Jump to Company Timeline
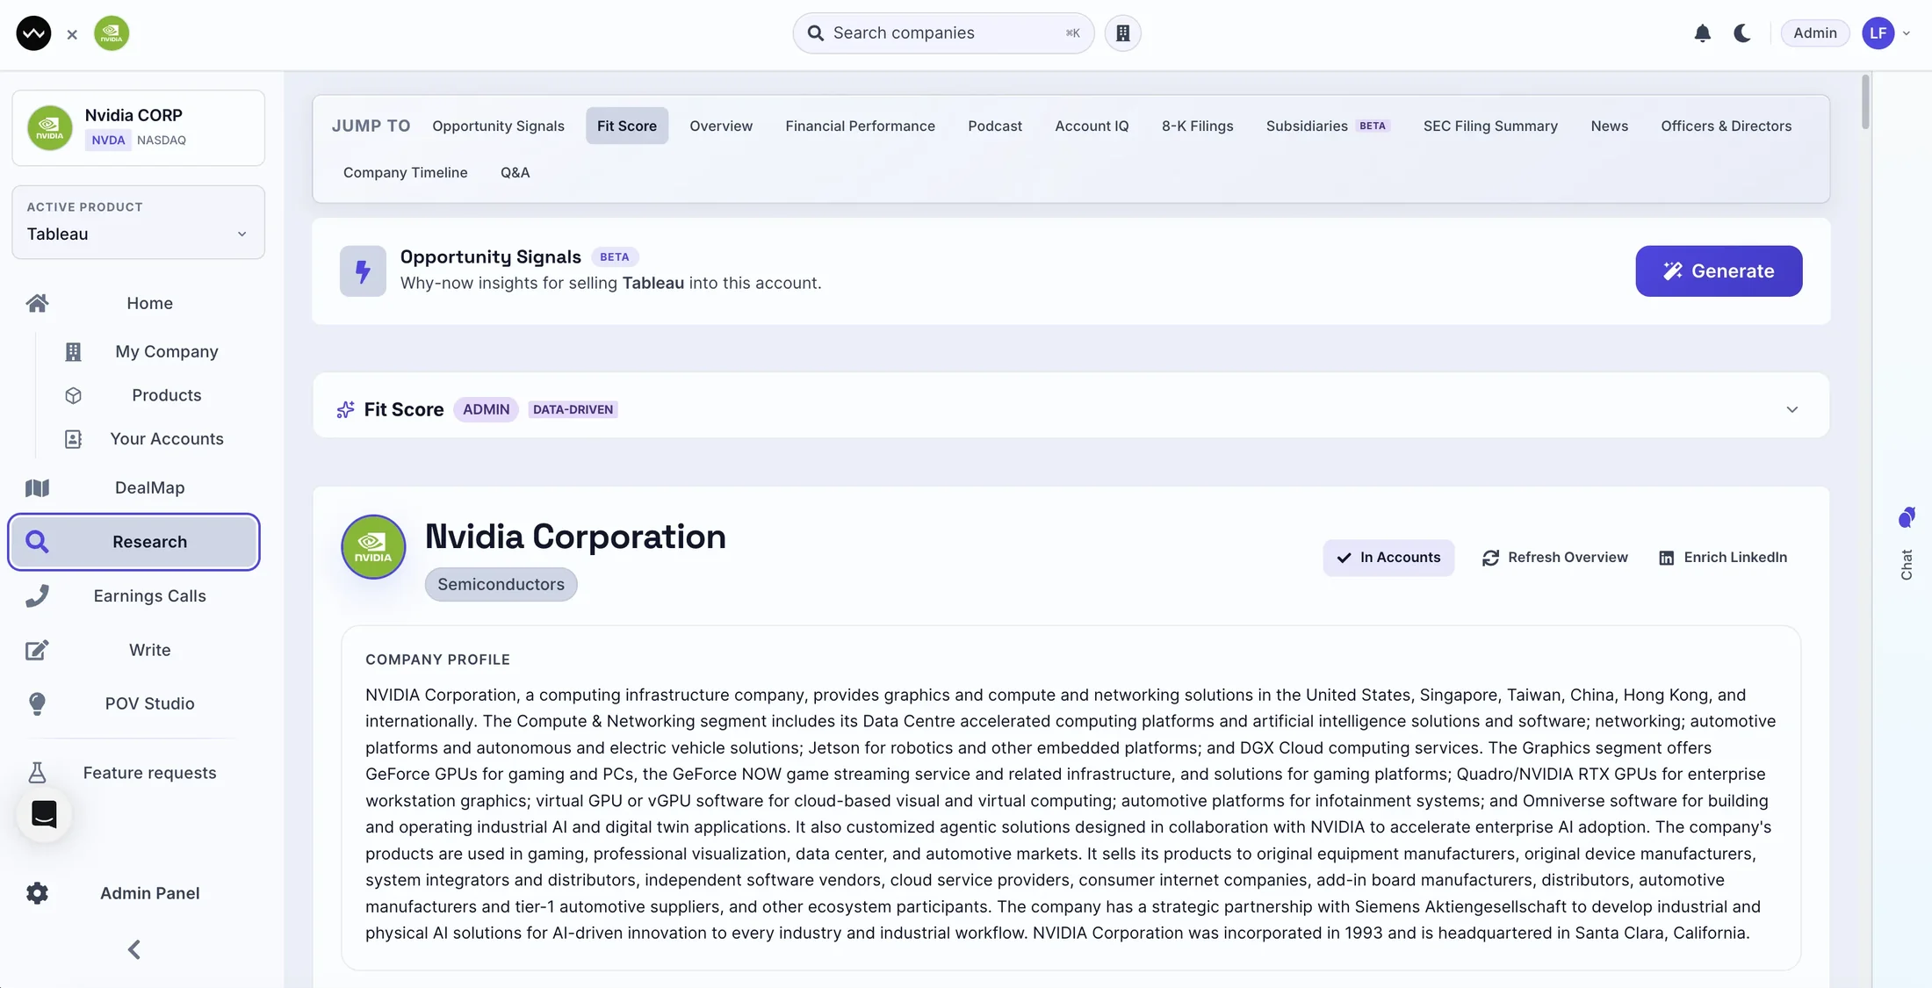This screenshot has width=1932, height=988. tap(405, 172)
